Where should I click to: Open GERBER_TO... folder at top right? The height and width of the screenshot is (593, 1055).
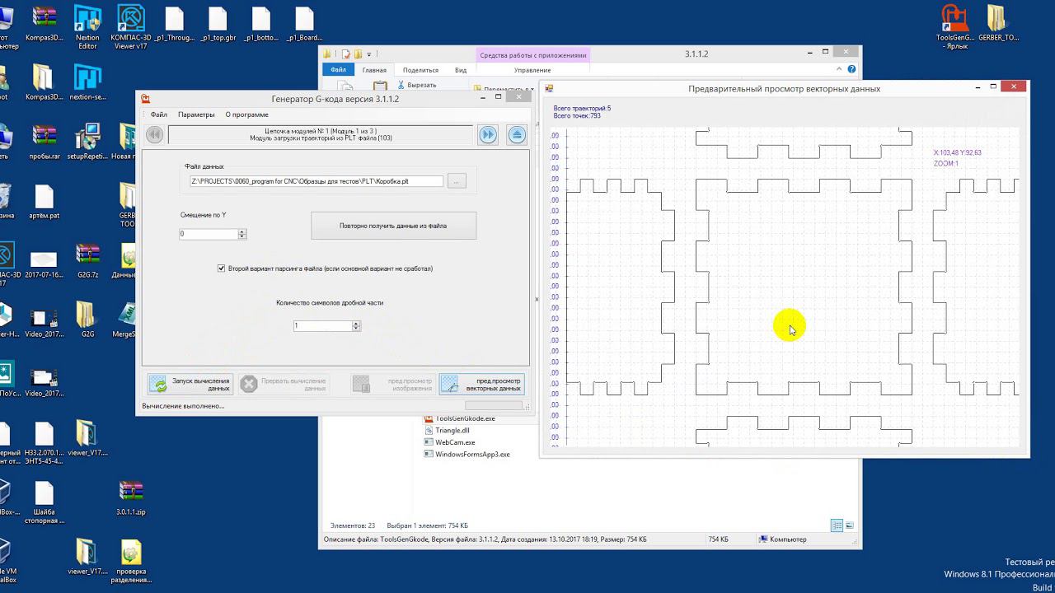click(998, 24)
